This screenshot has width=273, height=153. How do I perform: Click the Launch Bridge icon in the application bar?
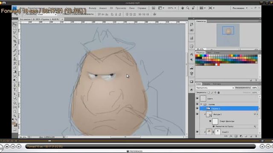pos(154,8)
